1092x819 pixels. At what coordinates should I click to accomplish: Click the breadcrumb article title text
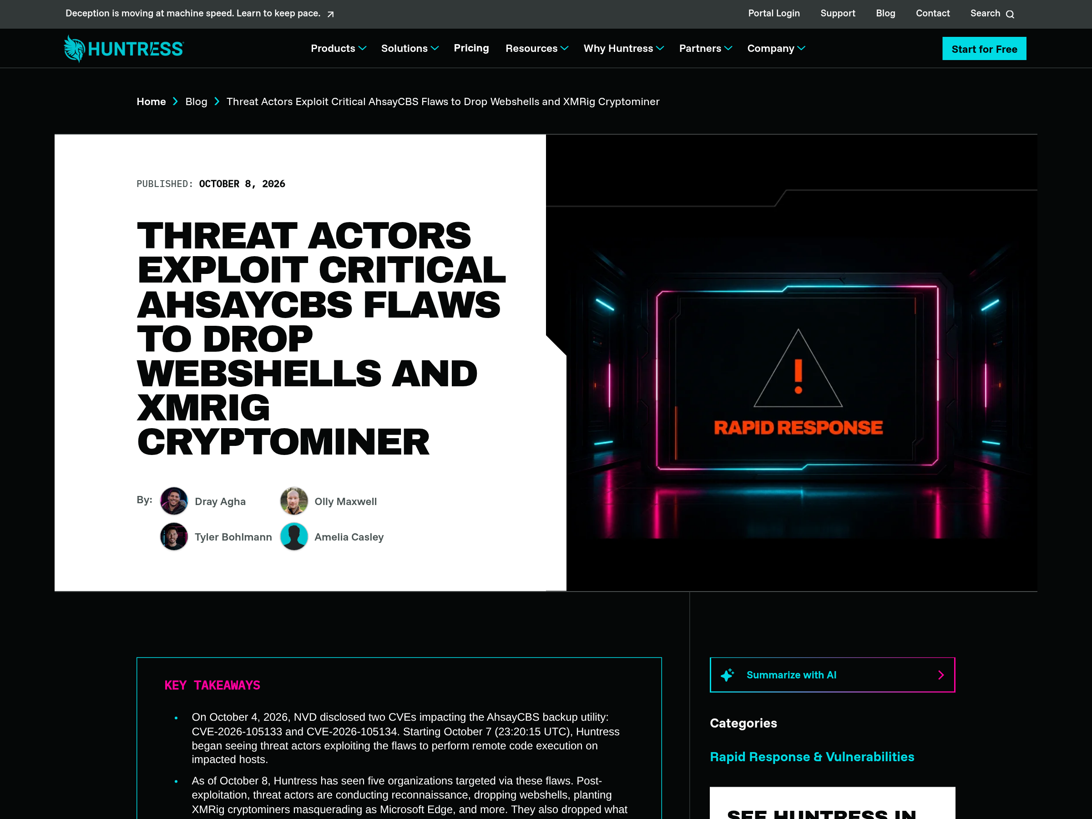click(x=443, y=101)
